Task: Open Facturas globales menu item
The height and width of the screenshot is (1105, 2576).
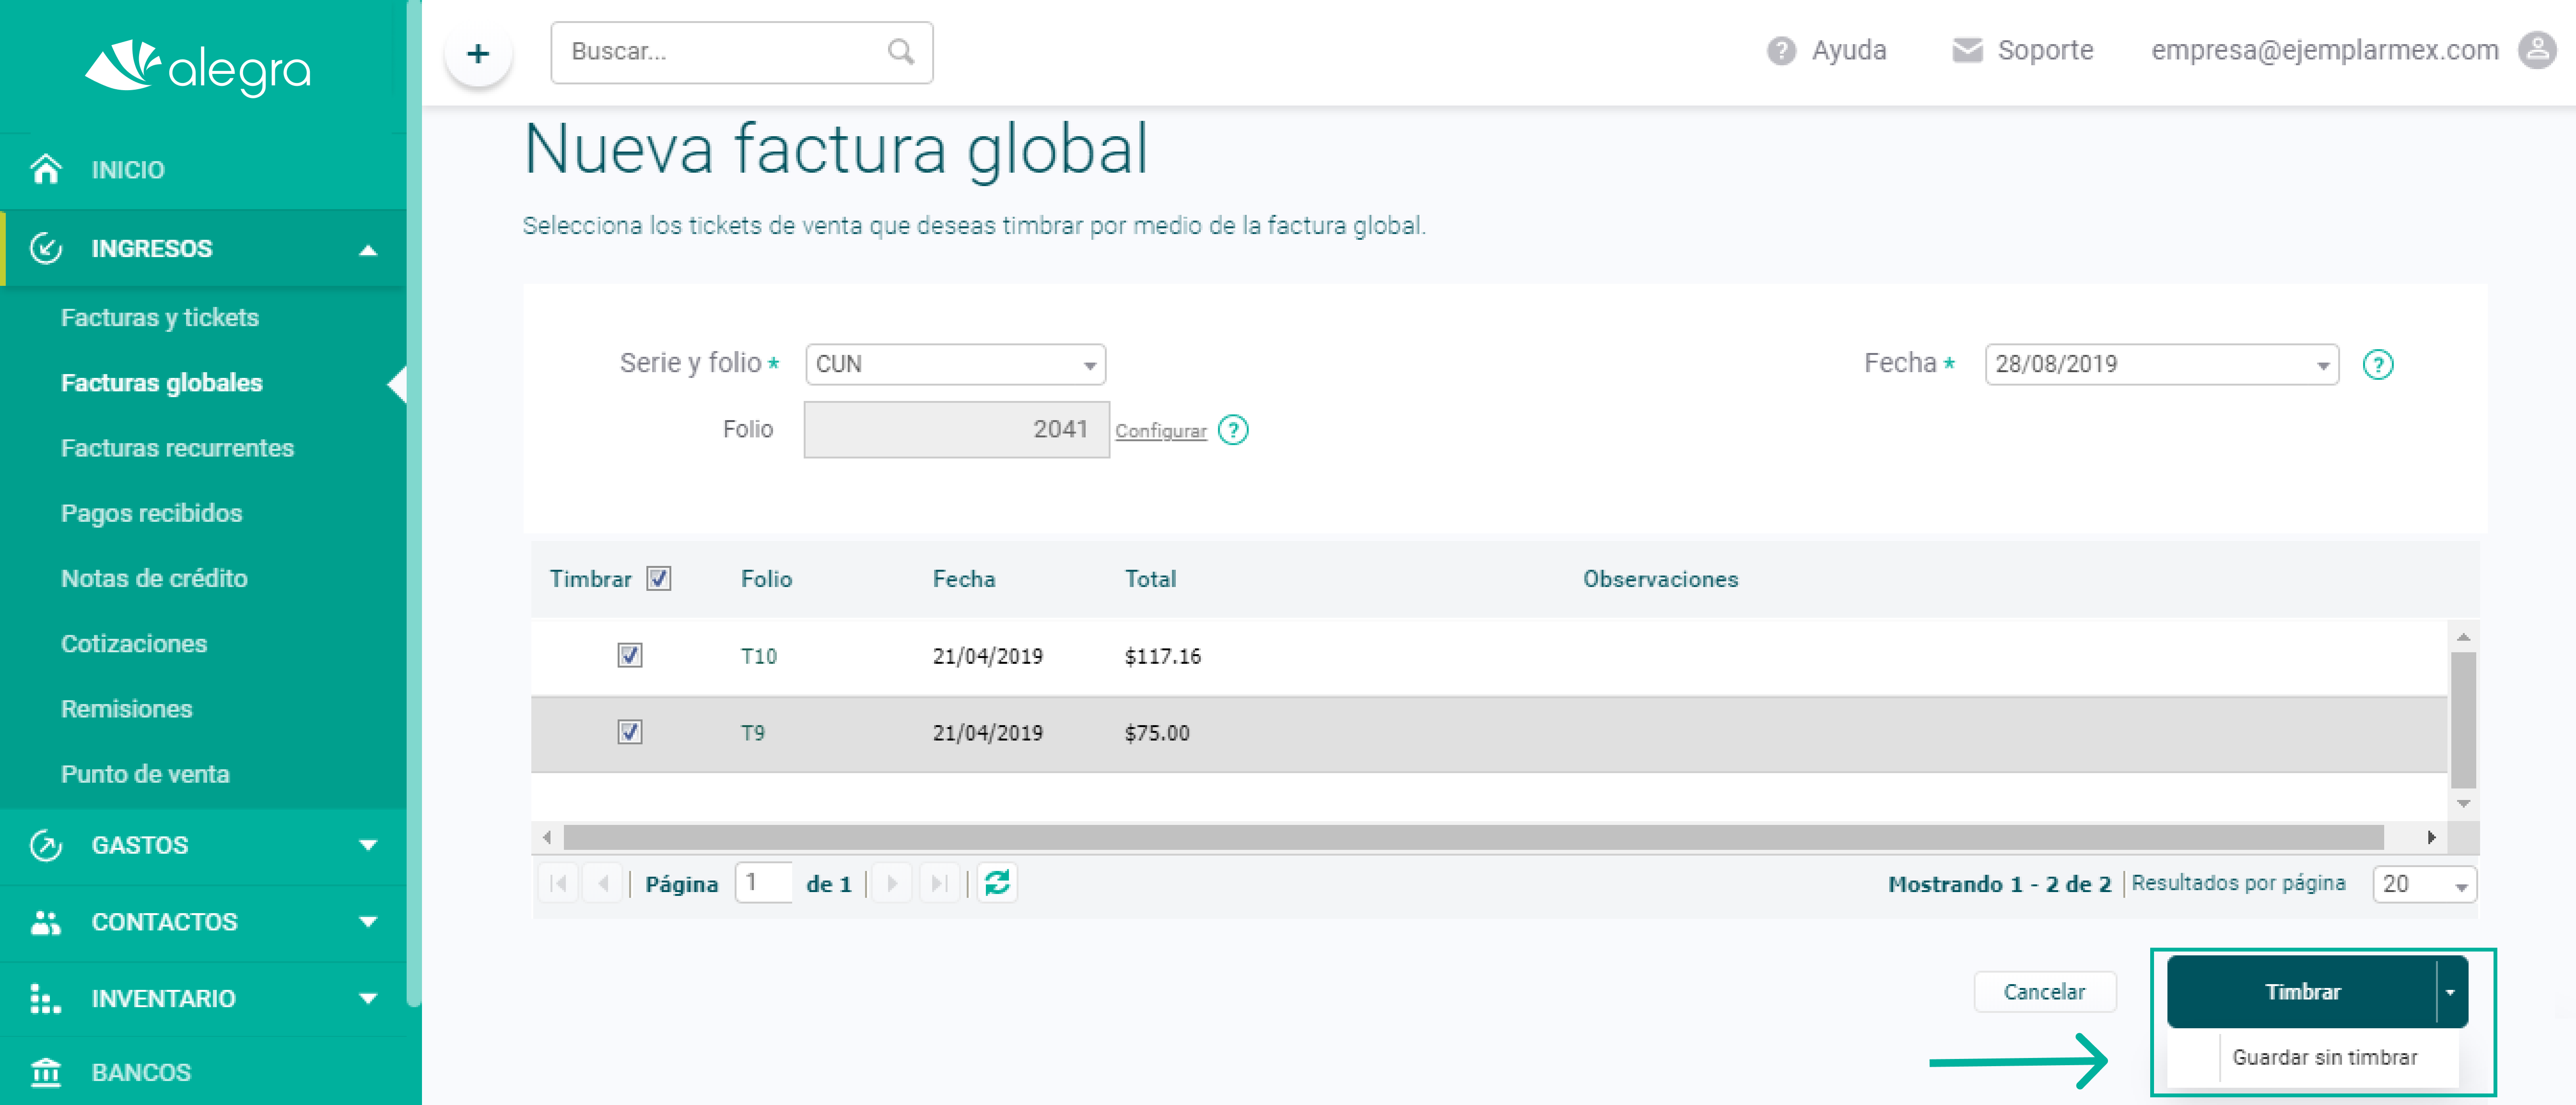Action: click(x=162, y=383)
